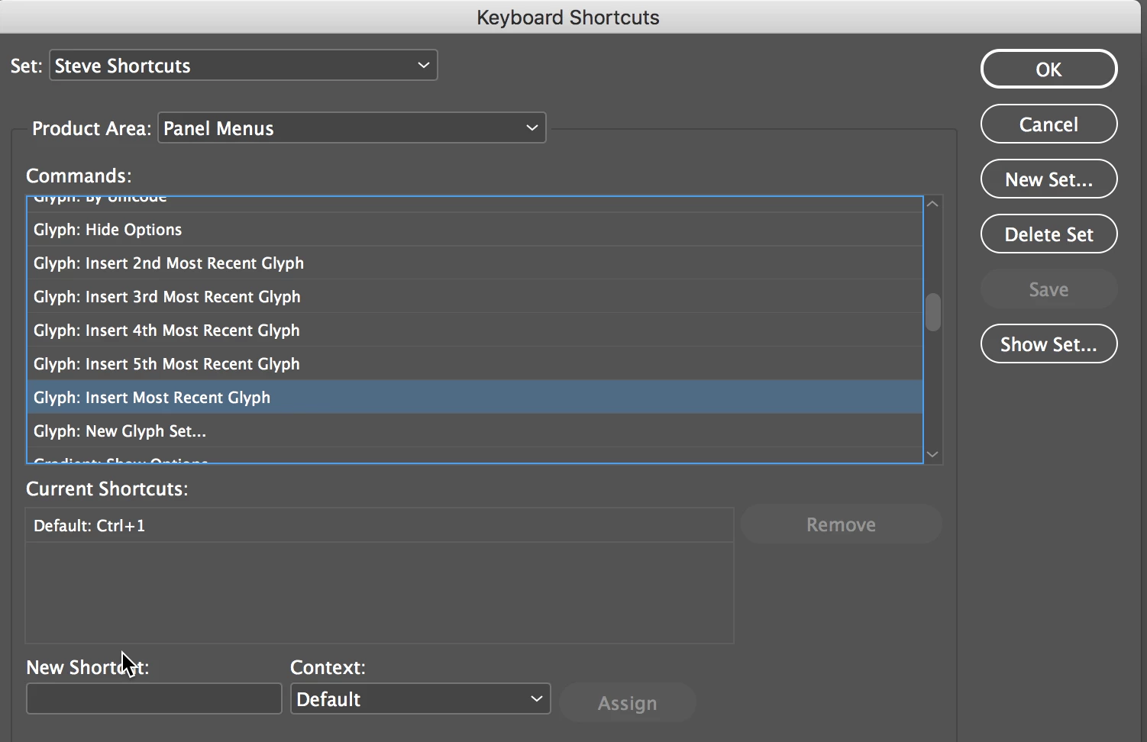This screenshot has width=1147, height=742.
Task: Choose Glyph: Insert 3rd Most Recent Glyph
Action: coord(167,297)
